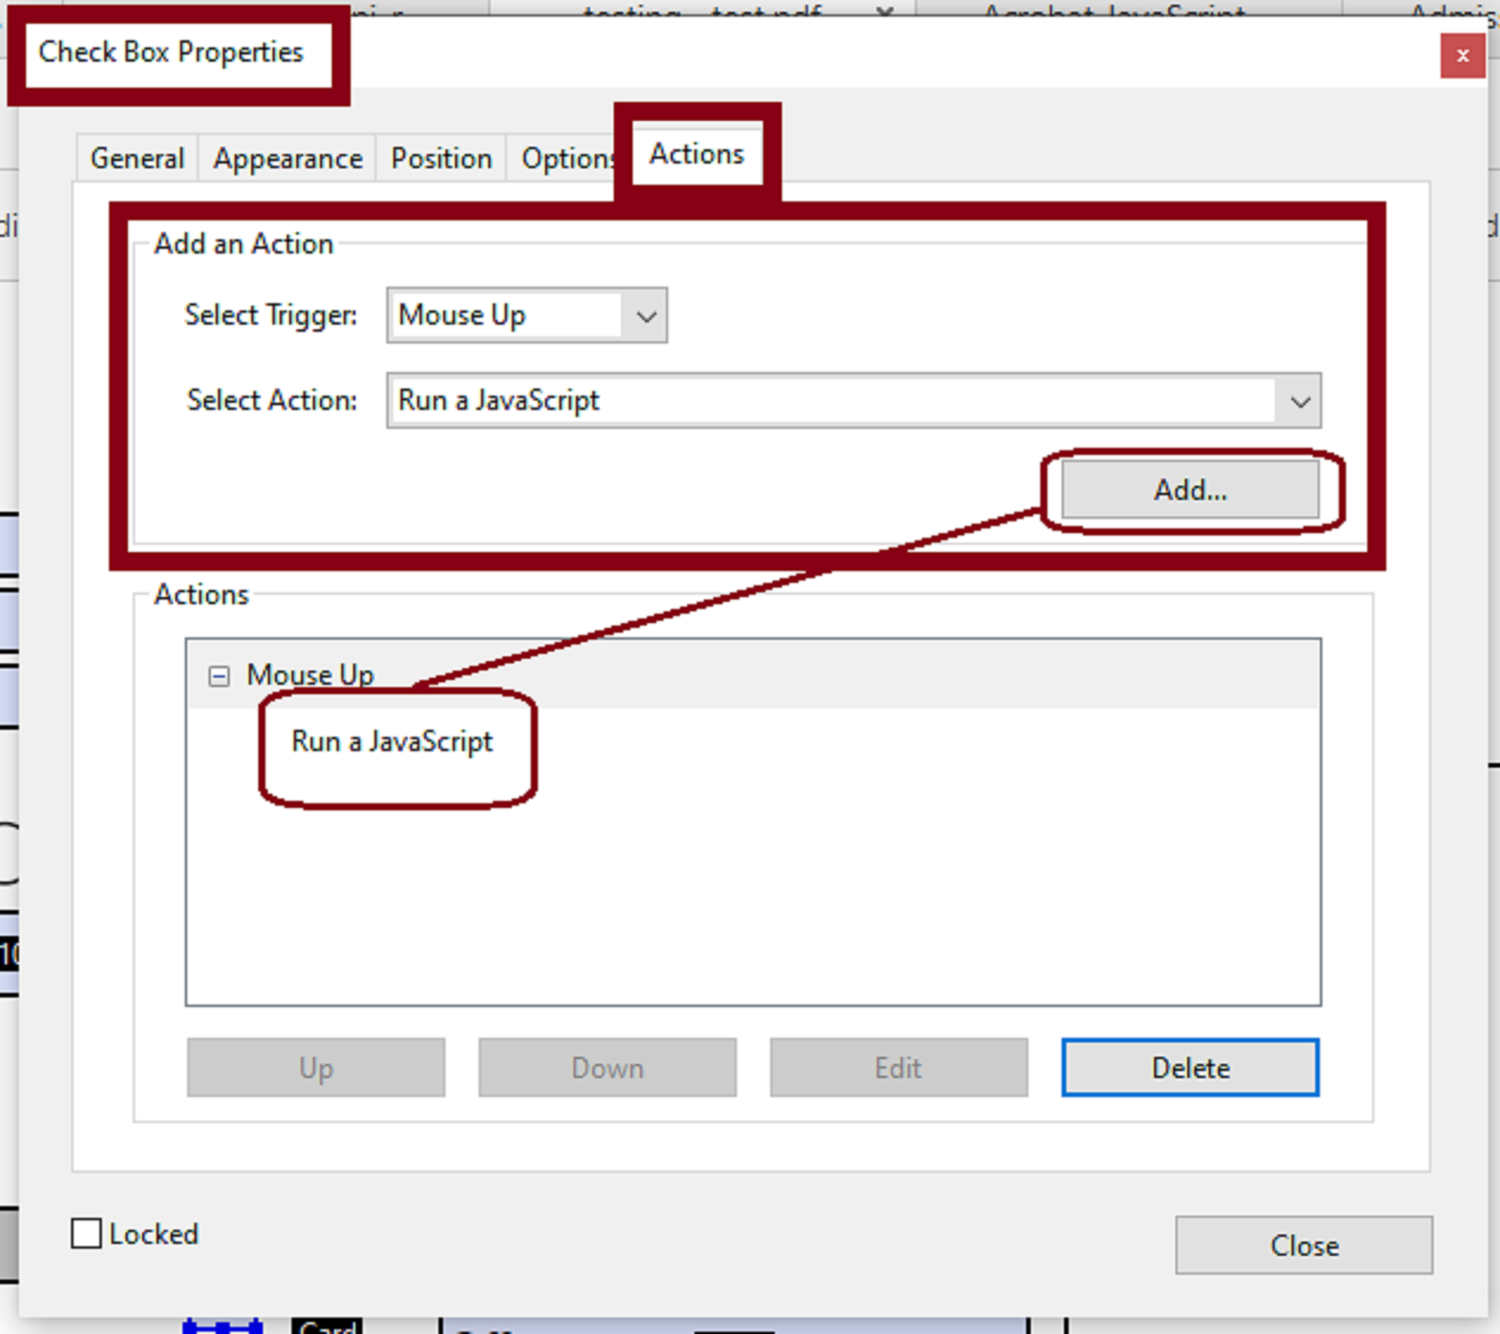The width and height of the screenshot is (1500, 1334).
Task: Switch to the Position tab
Action: (x=441, y=158)
